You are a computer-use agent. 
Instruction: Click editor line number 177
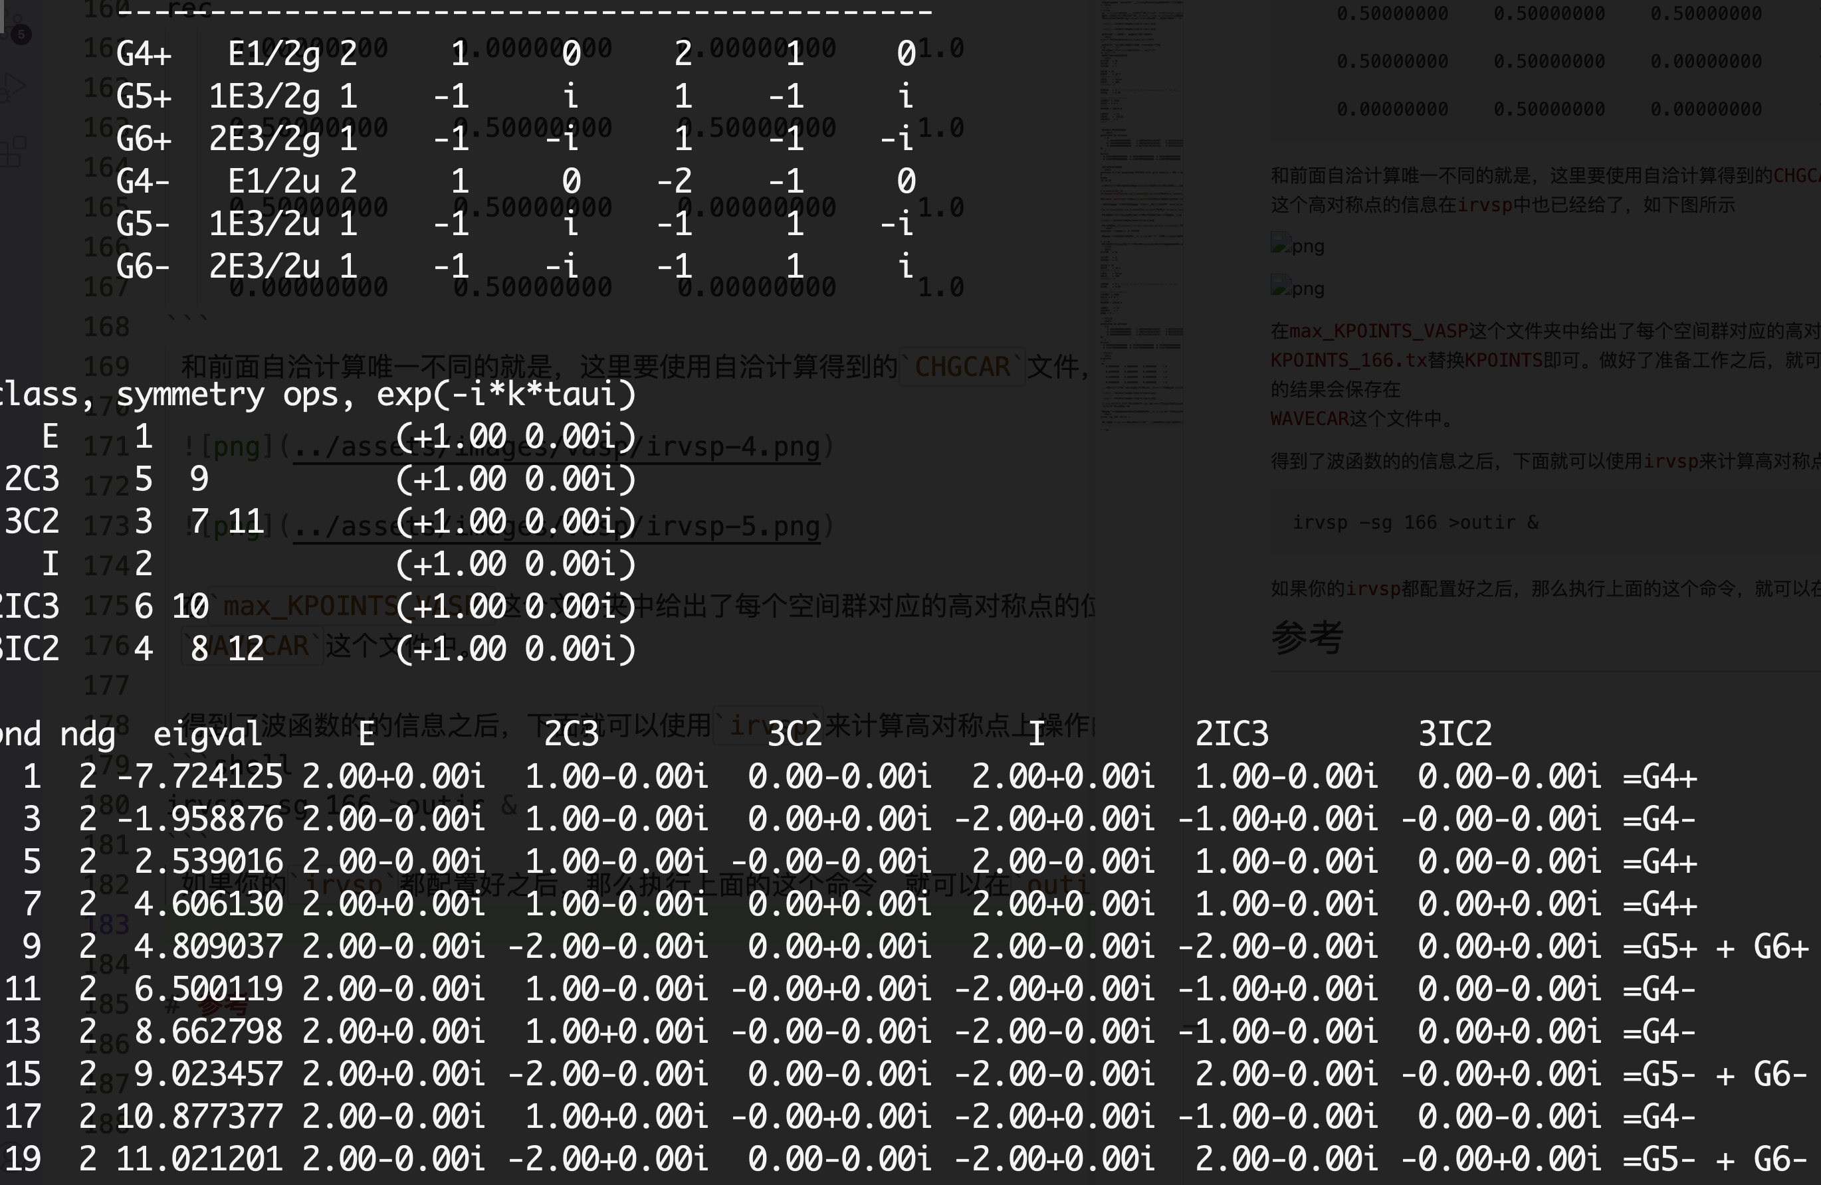click(x=106, y=684)
